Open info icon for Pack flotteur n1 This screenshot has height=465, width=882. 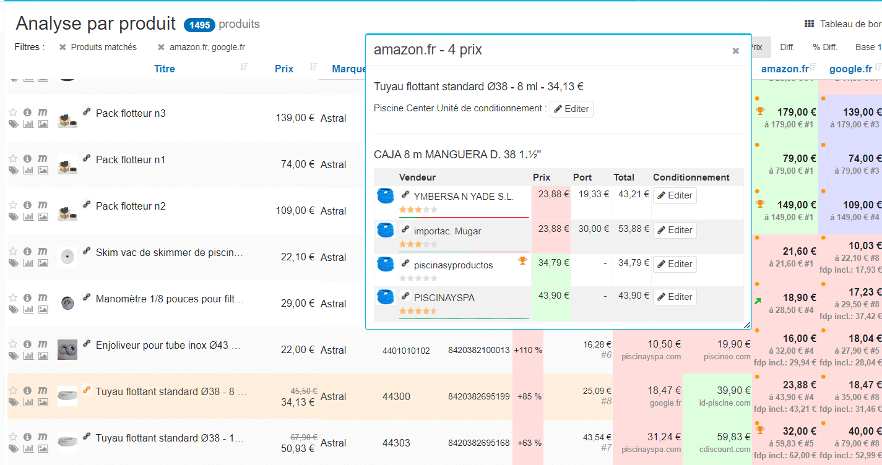tap(27, 158)
